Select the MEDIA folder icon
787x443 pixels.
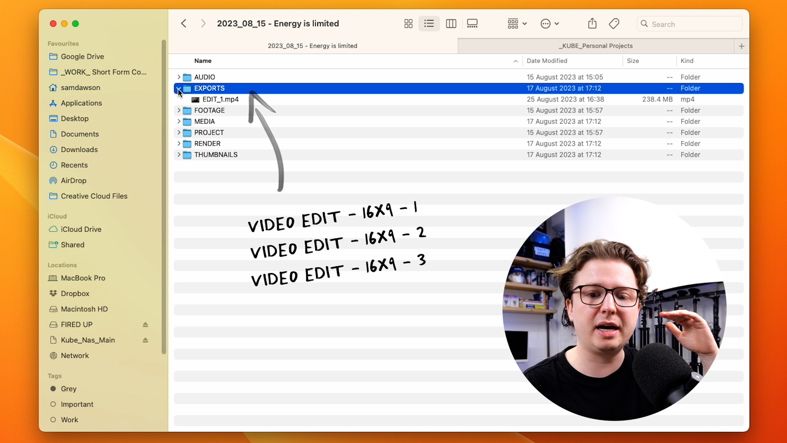(x=187, y=121)
